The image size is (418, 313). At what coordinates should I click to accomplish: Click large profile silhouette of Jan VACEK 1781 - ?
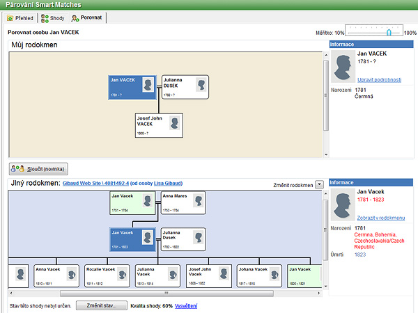(343, 67)
